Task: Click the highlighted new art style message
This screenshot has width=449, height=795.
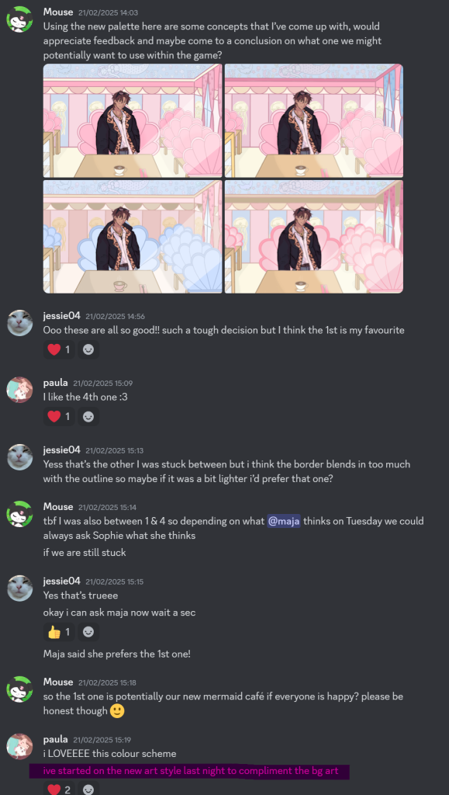Action: (190, 771)
